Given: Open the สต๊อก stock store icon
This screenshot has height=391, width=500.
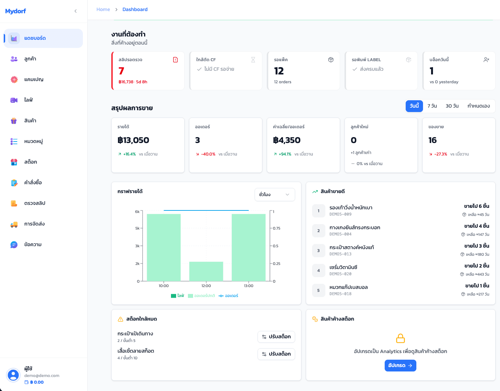Looking at the screenshot, I should (14, 162).
